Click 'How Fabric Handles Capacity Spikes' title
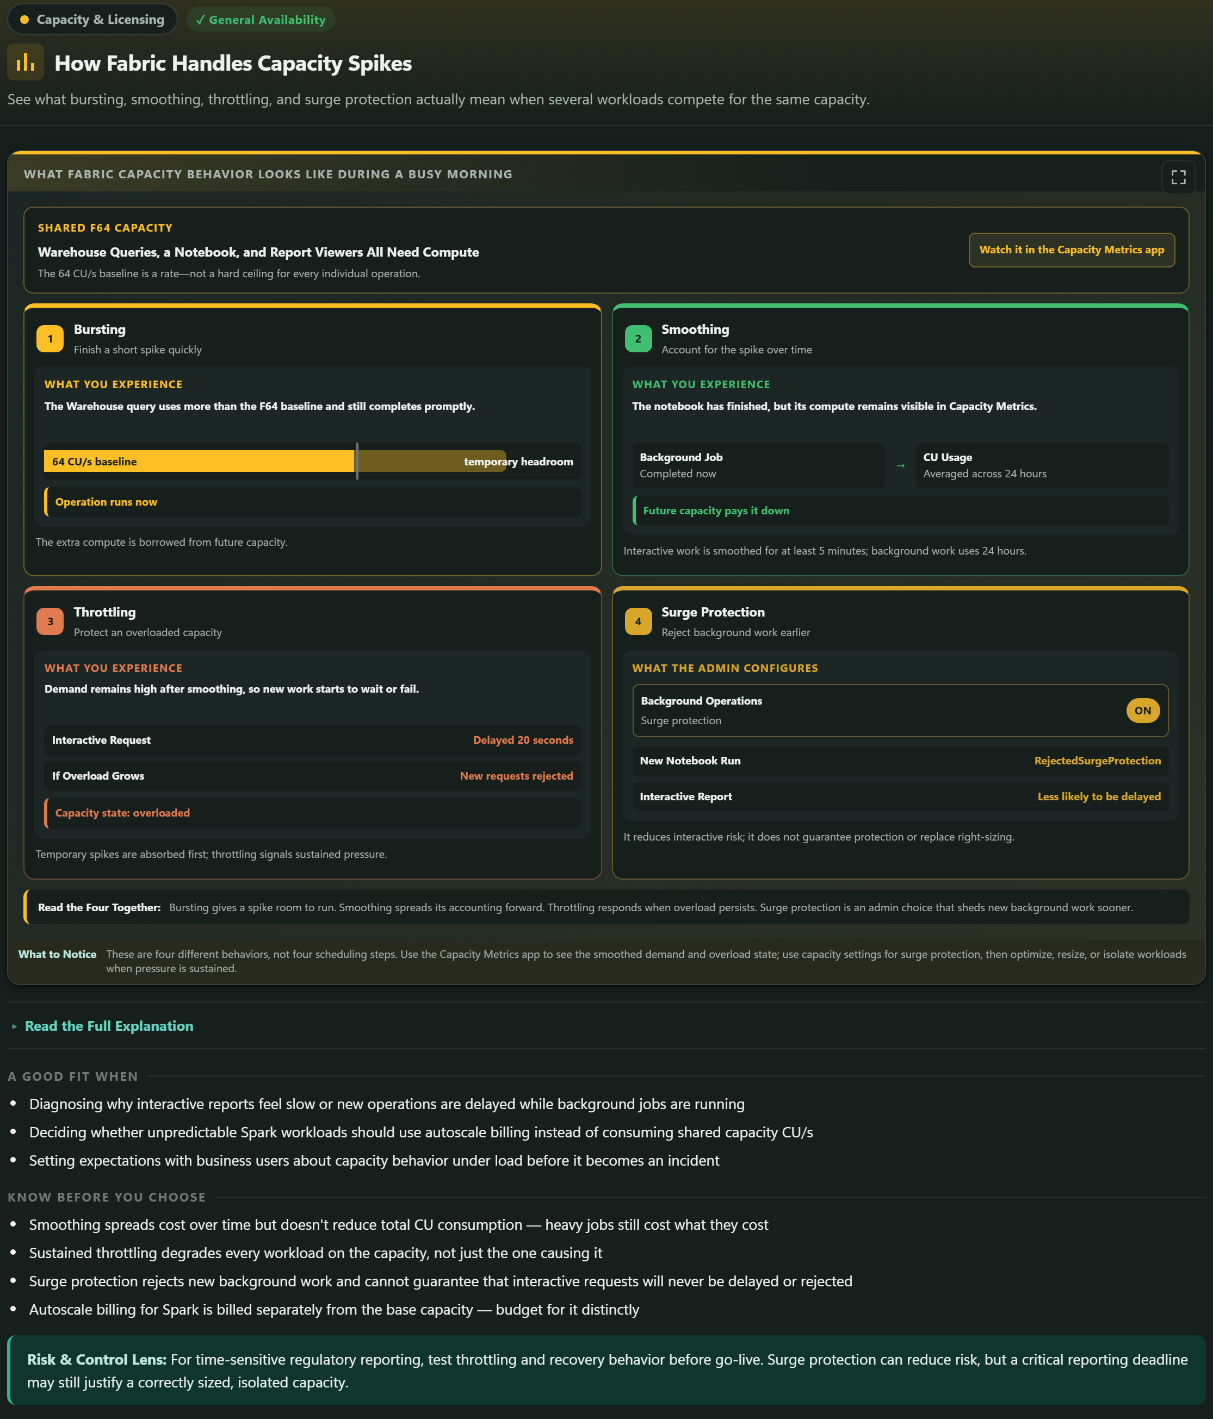The width and height of the screenshot is (1213, 1419). coord(233,63)
